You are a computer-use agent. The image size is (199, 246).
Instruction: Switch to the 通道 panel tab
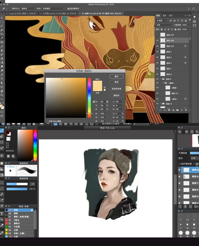pos(164,16)
